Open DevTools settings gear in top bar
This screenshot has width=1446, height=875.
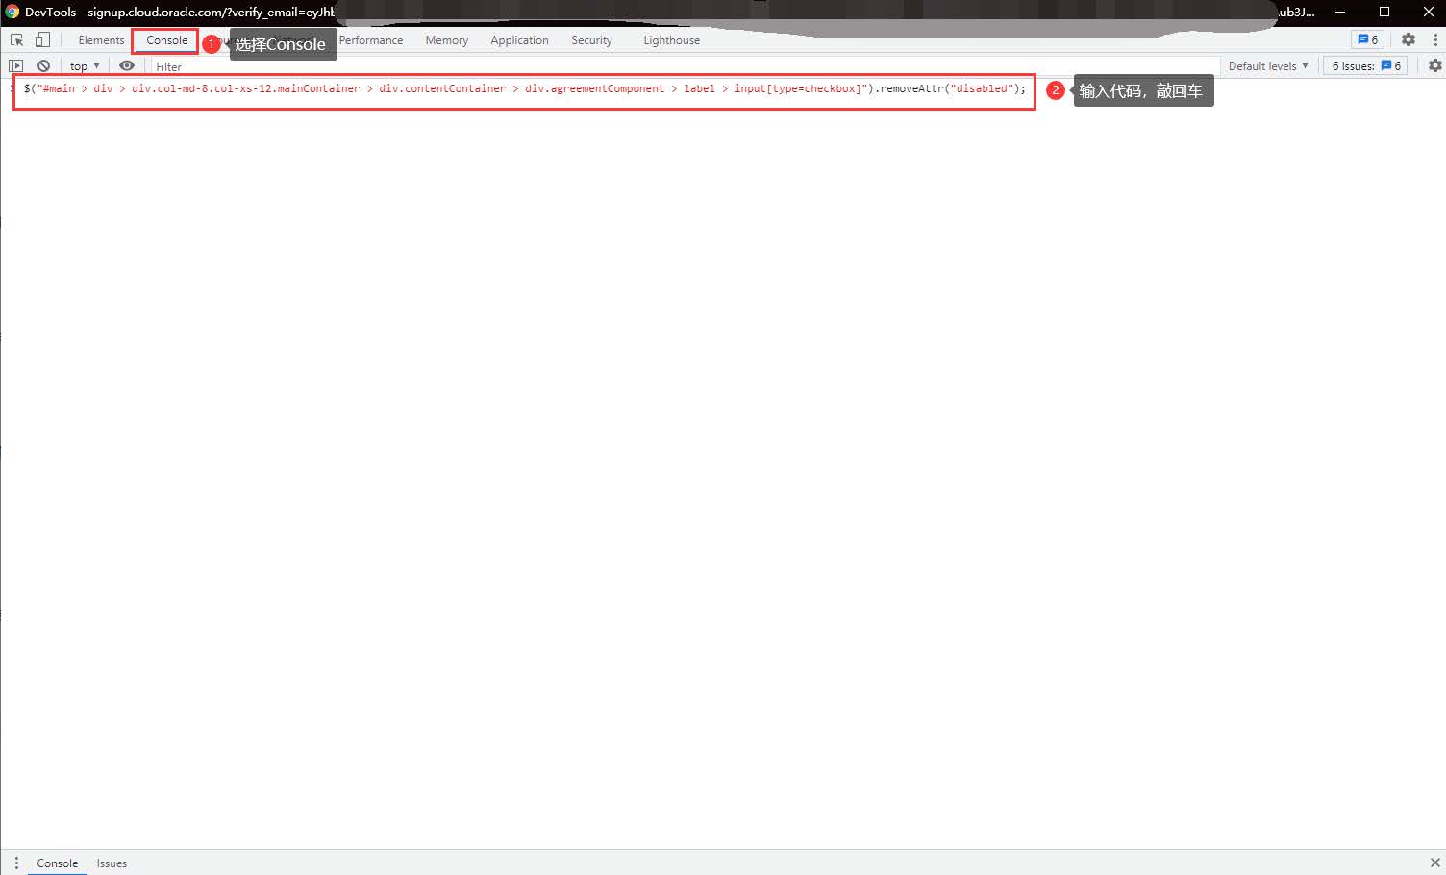tap(1409, 39)
